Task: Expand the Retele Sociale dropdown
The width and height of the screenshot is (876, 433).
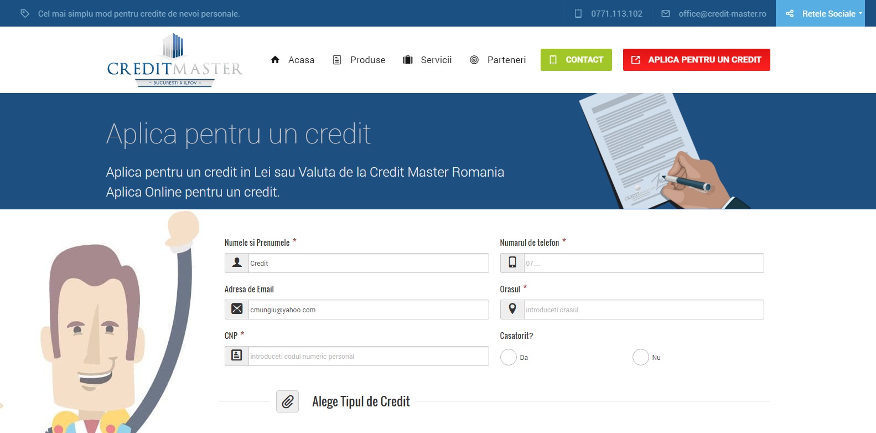Action: pyautogui.click(x=825, y=13)
